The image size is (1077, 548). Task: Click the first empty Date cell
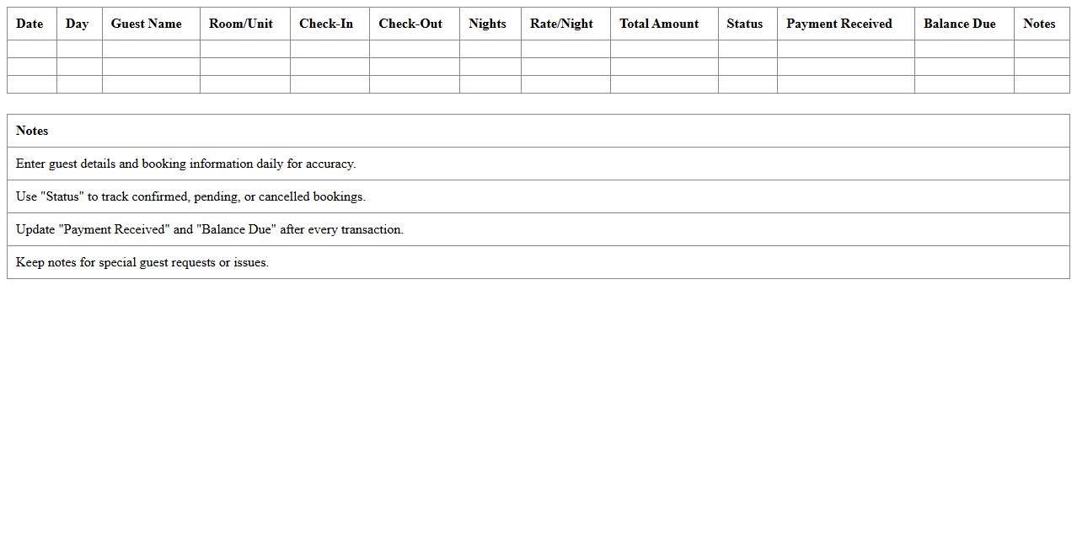pos(29,48)
